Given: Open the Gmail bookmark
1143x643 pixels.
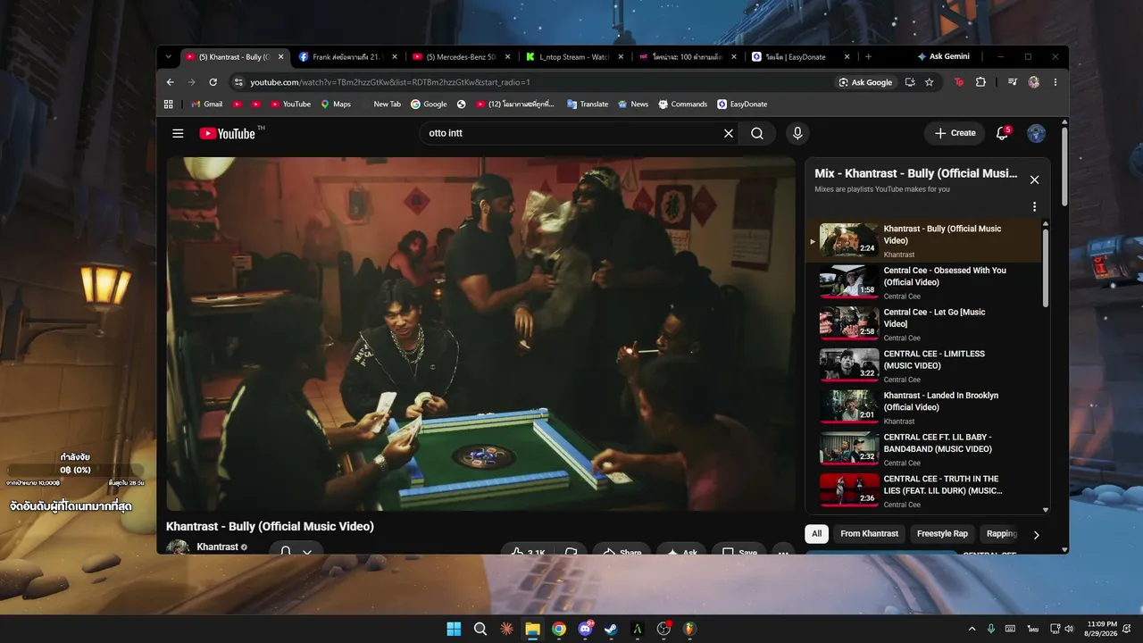Looking at the screenshot, I should point(205,104).
